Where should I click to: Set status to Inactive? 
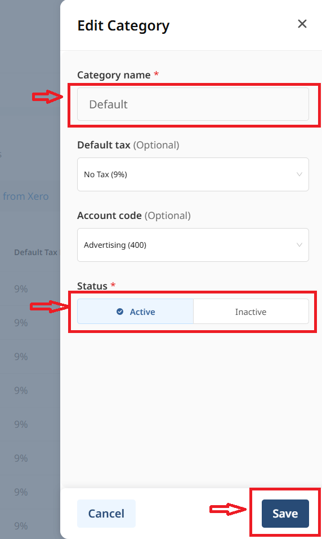251,312
